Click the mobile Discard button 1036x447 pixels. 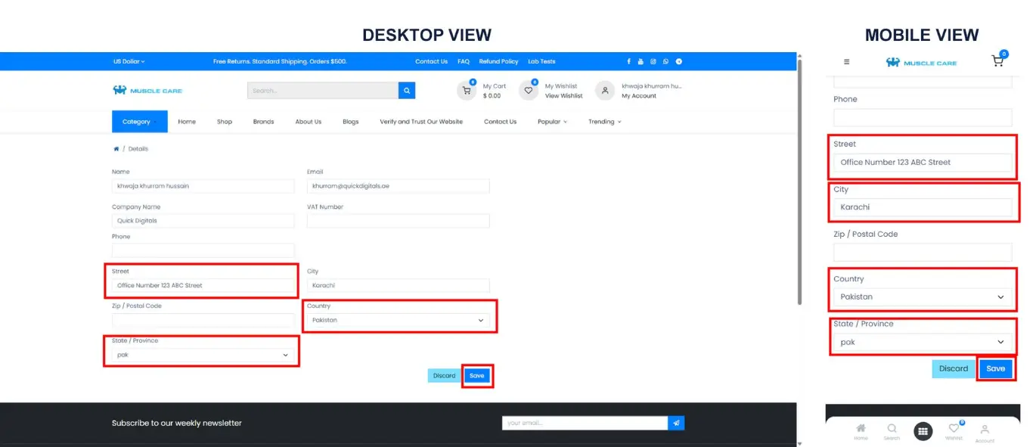coord(953,368)
